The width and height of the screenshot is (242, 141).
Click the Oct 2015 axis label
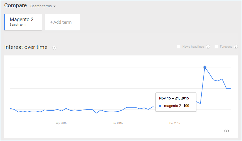(x=175, y=123)
